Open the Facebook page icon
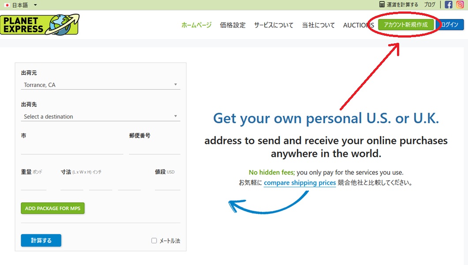 coord(449,5)
